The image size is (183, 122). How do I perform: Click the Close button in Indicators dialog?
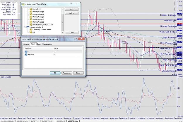pos(72,33)
